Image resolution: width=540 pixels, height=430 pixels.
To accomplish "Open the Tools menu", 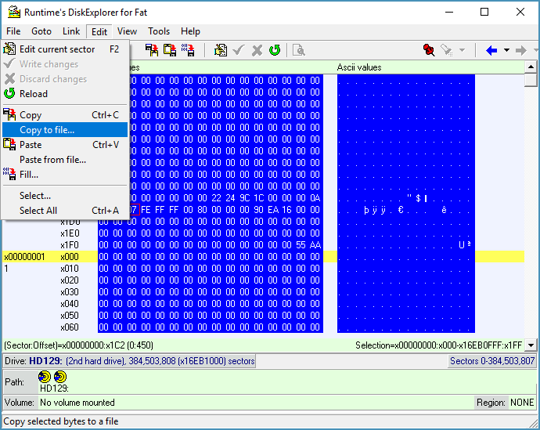I will [x=159, y=31].
